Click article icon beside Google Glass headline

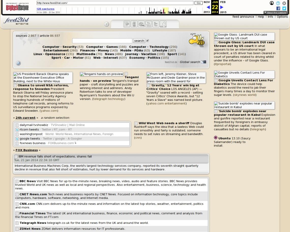point(216,42)
